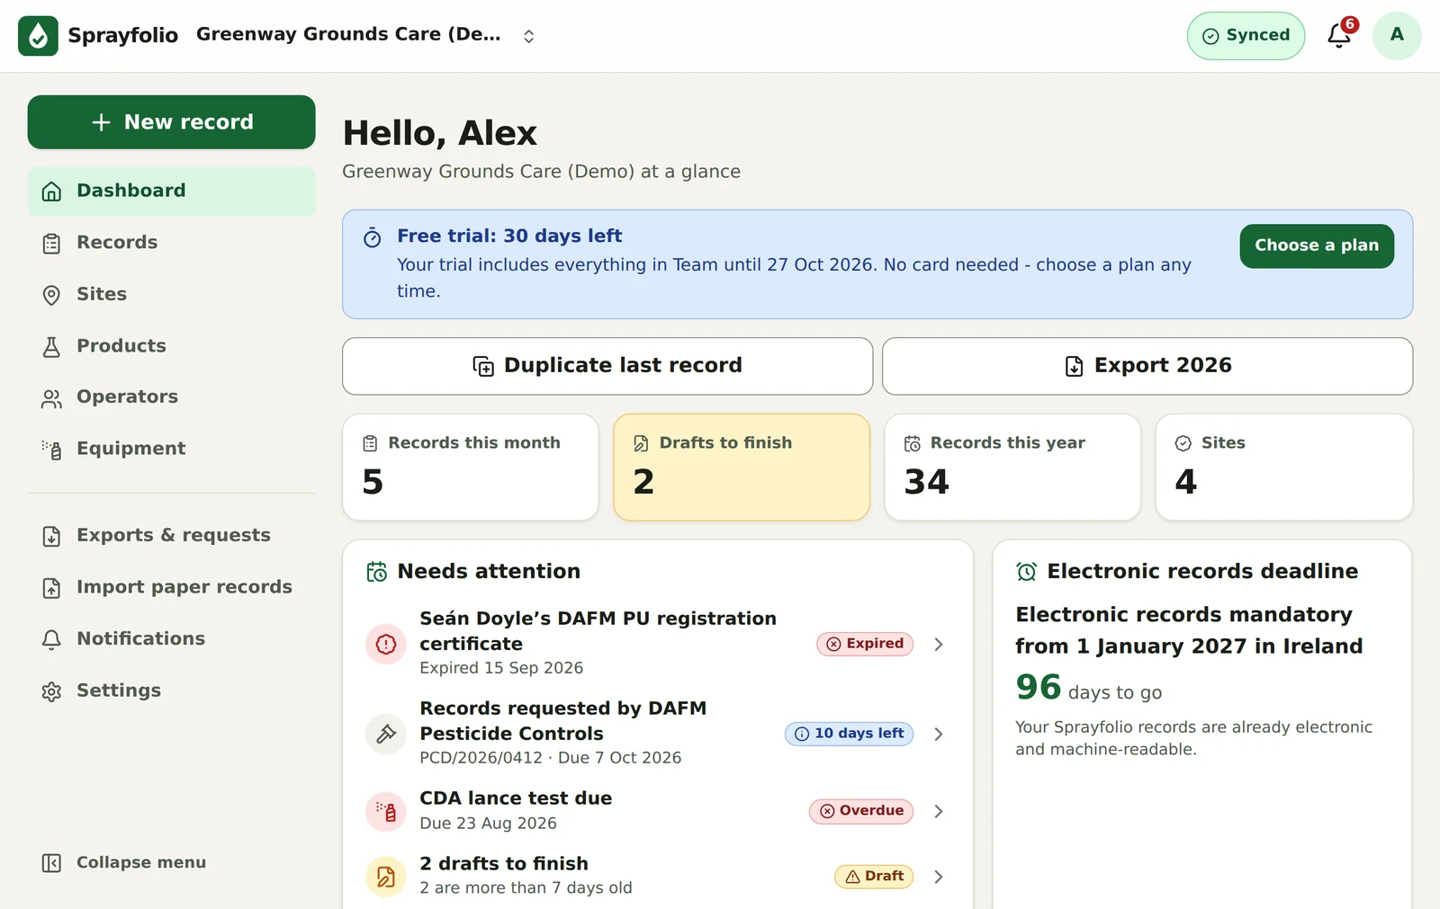
Task: Open Equipment in the sidebar
Action: click(x=171, y=449)
